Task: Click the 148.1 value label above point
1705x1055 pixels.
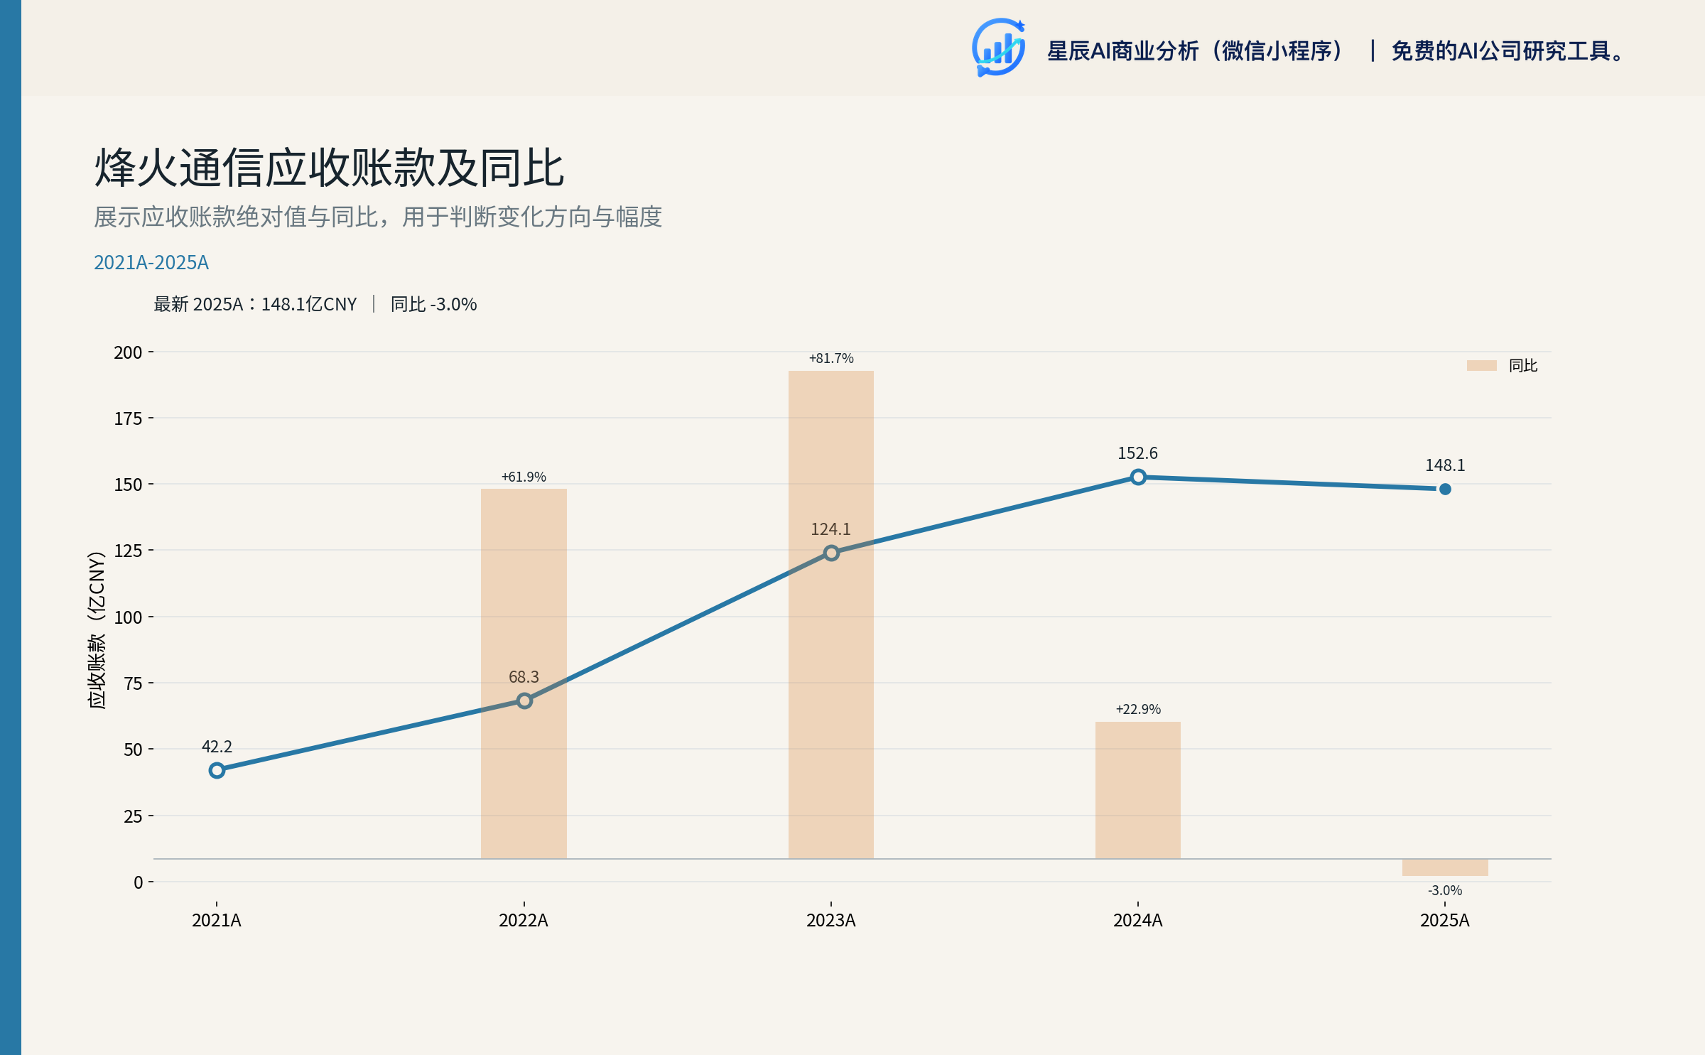Action: pyautogui.click(x=1445, y=465)
